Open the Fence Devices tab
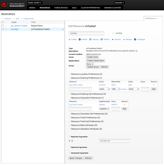The width and height of the screenshot is (164, 165). click(61, 8)
